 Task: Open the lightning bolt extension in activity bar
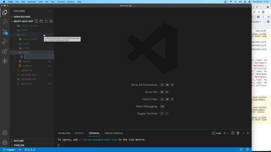tap(5, 61)
